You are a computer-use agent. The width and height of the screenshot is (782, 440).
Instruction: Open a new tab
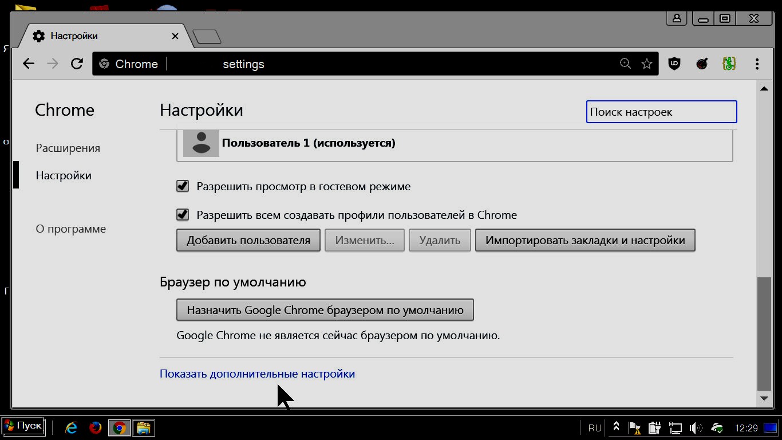[207, 37]
